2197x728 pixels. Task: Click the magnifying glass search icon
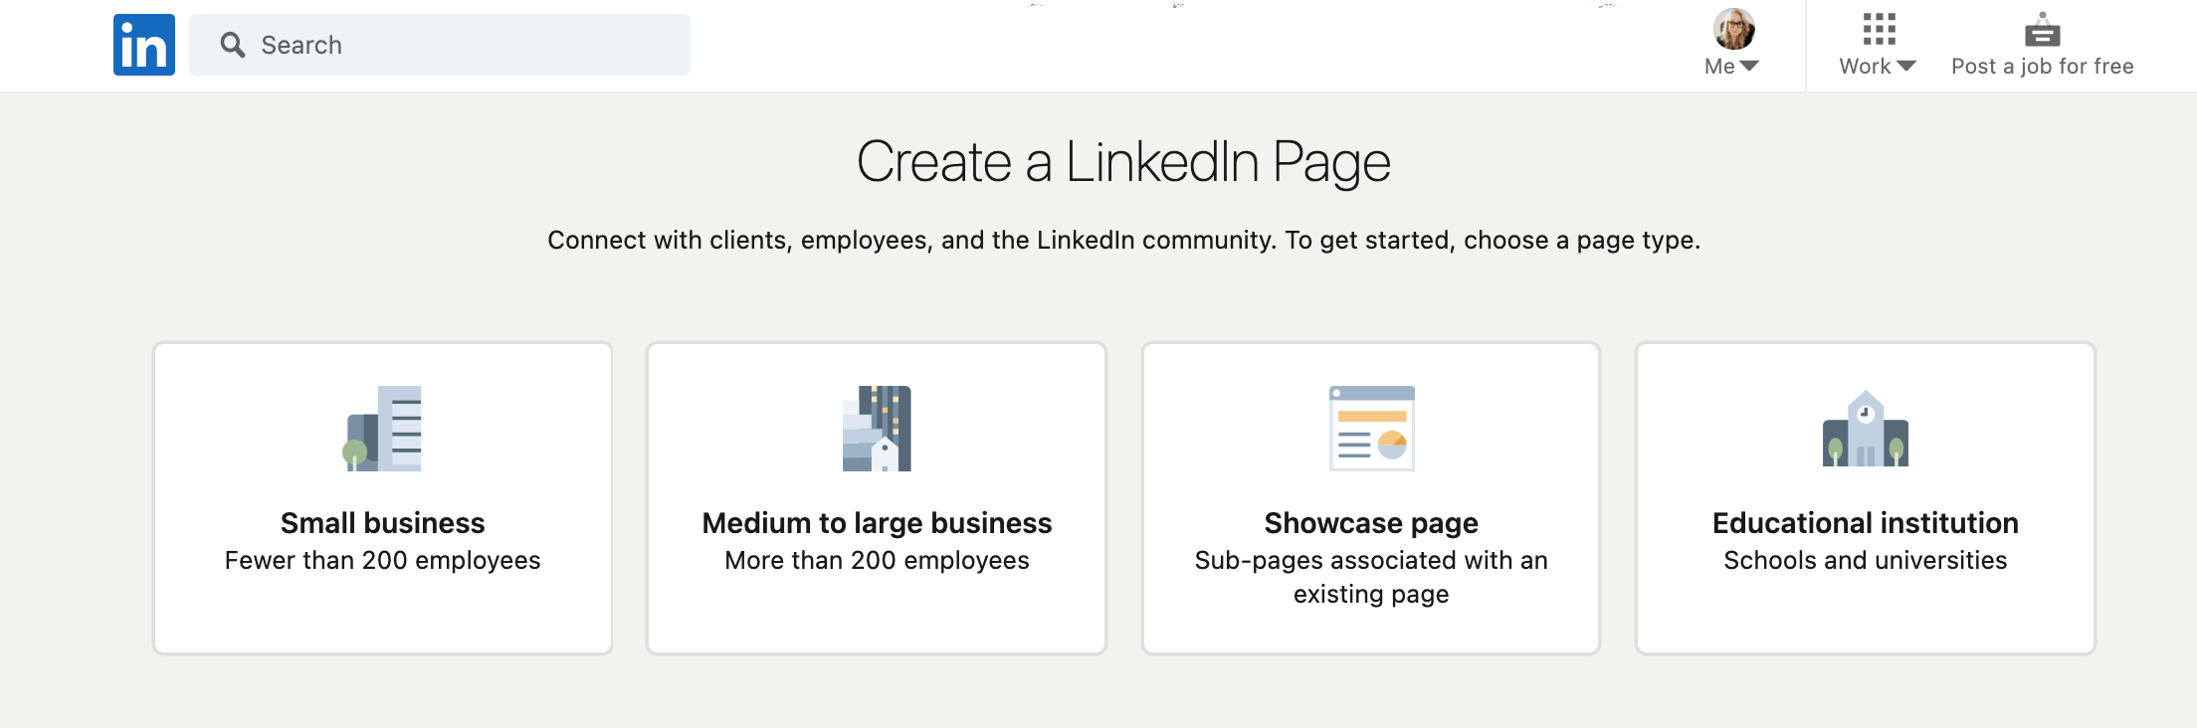point(233,45)
